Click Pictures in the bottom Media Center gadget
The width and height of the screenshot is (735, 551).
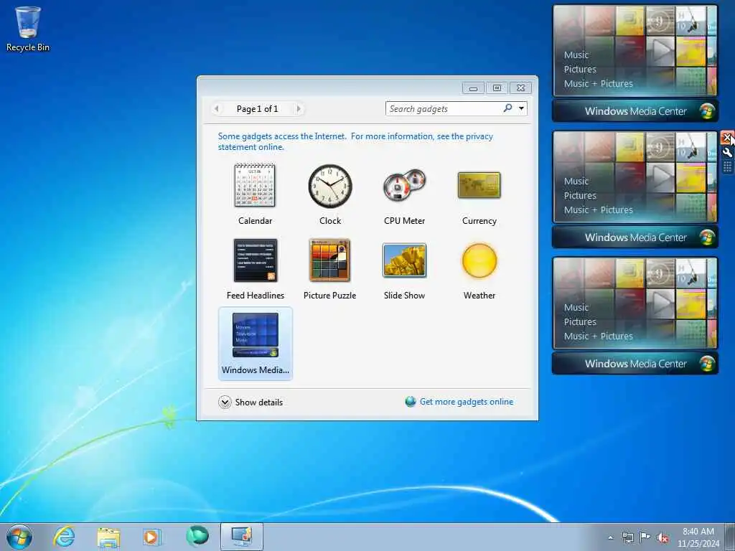coord(580,322)
